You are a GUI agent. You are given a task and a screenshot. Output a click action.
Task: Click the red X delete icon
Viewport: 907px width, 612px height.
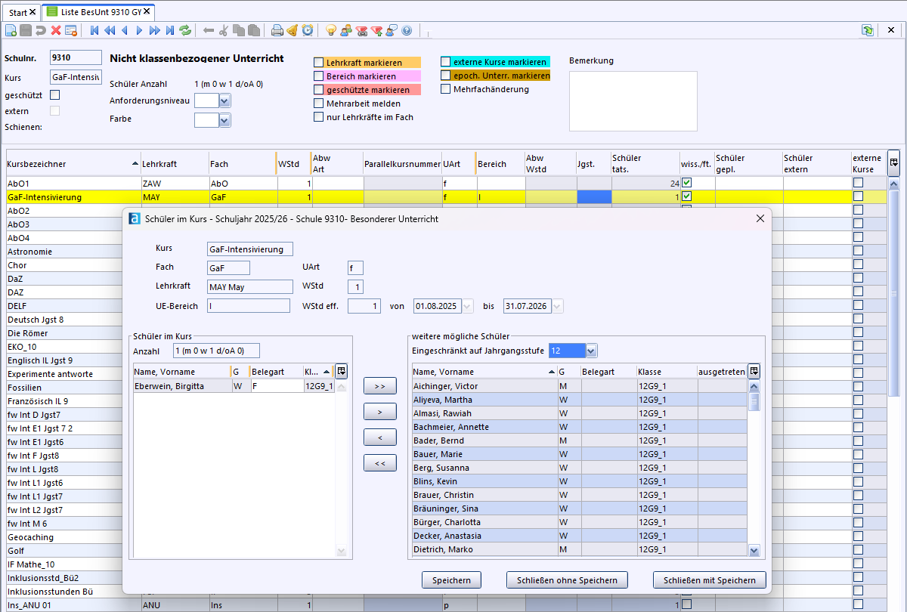tap(56, 30)
